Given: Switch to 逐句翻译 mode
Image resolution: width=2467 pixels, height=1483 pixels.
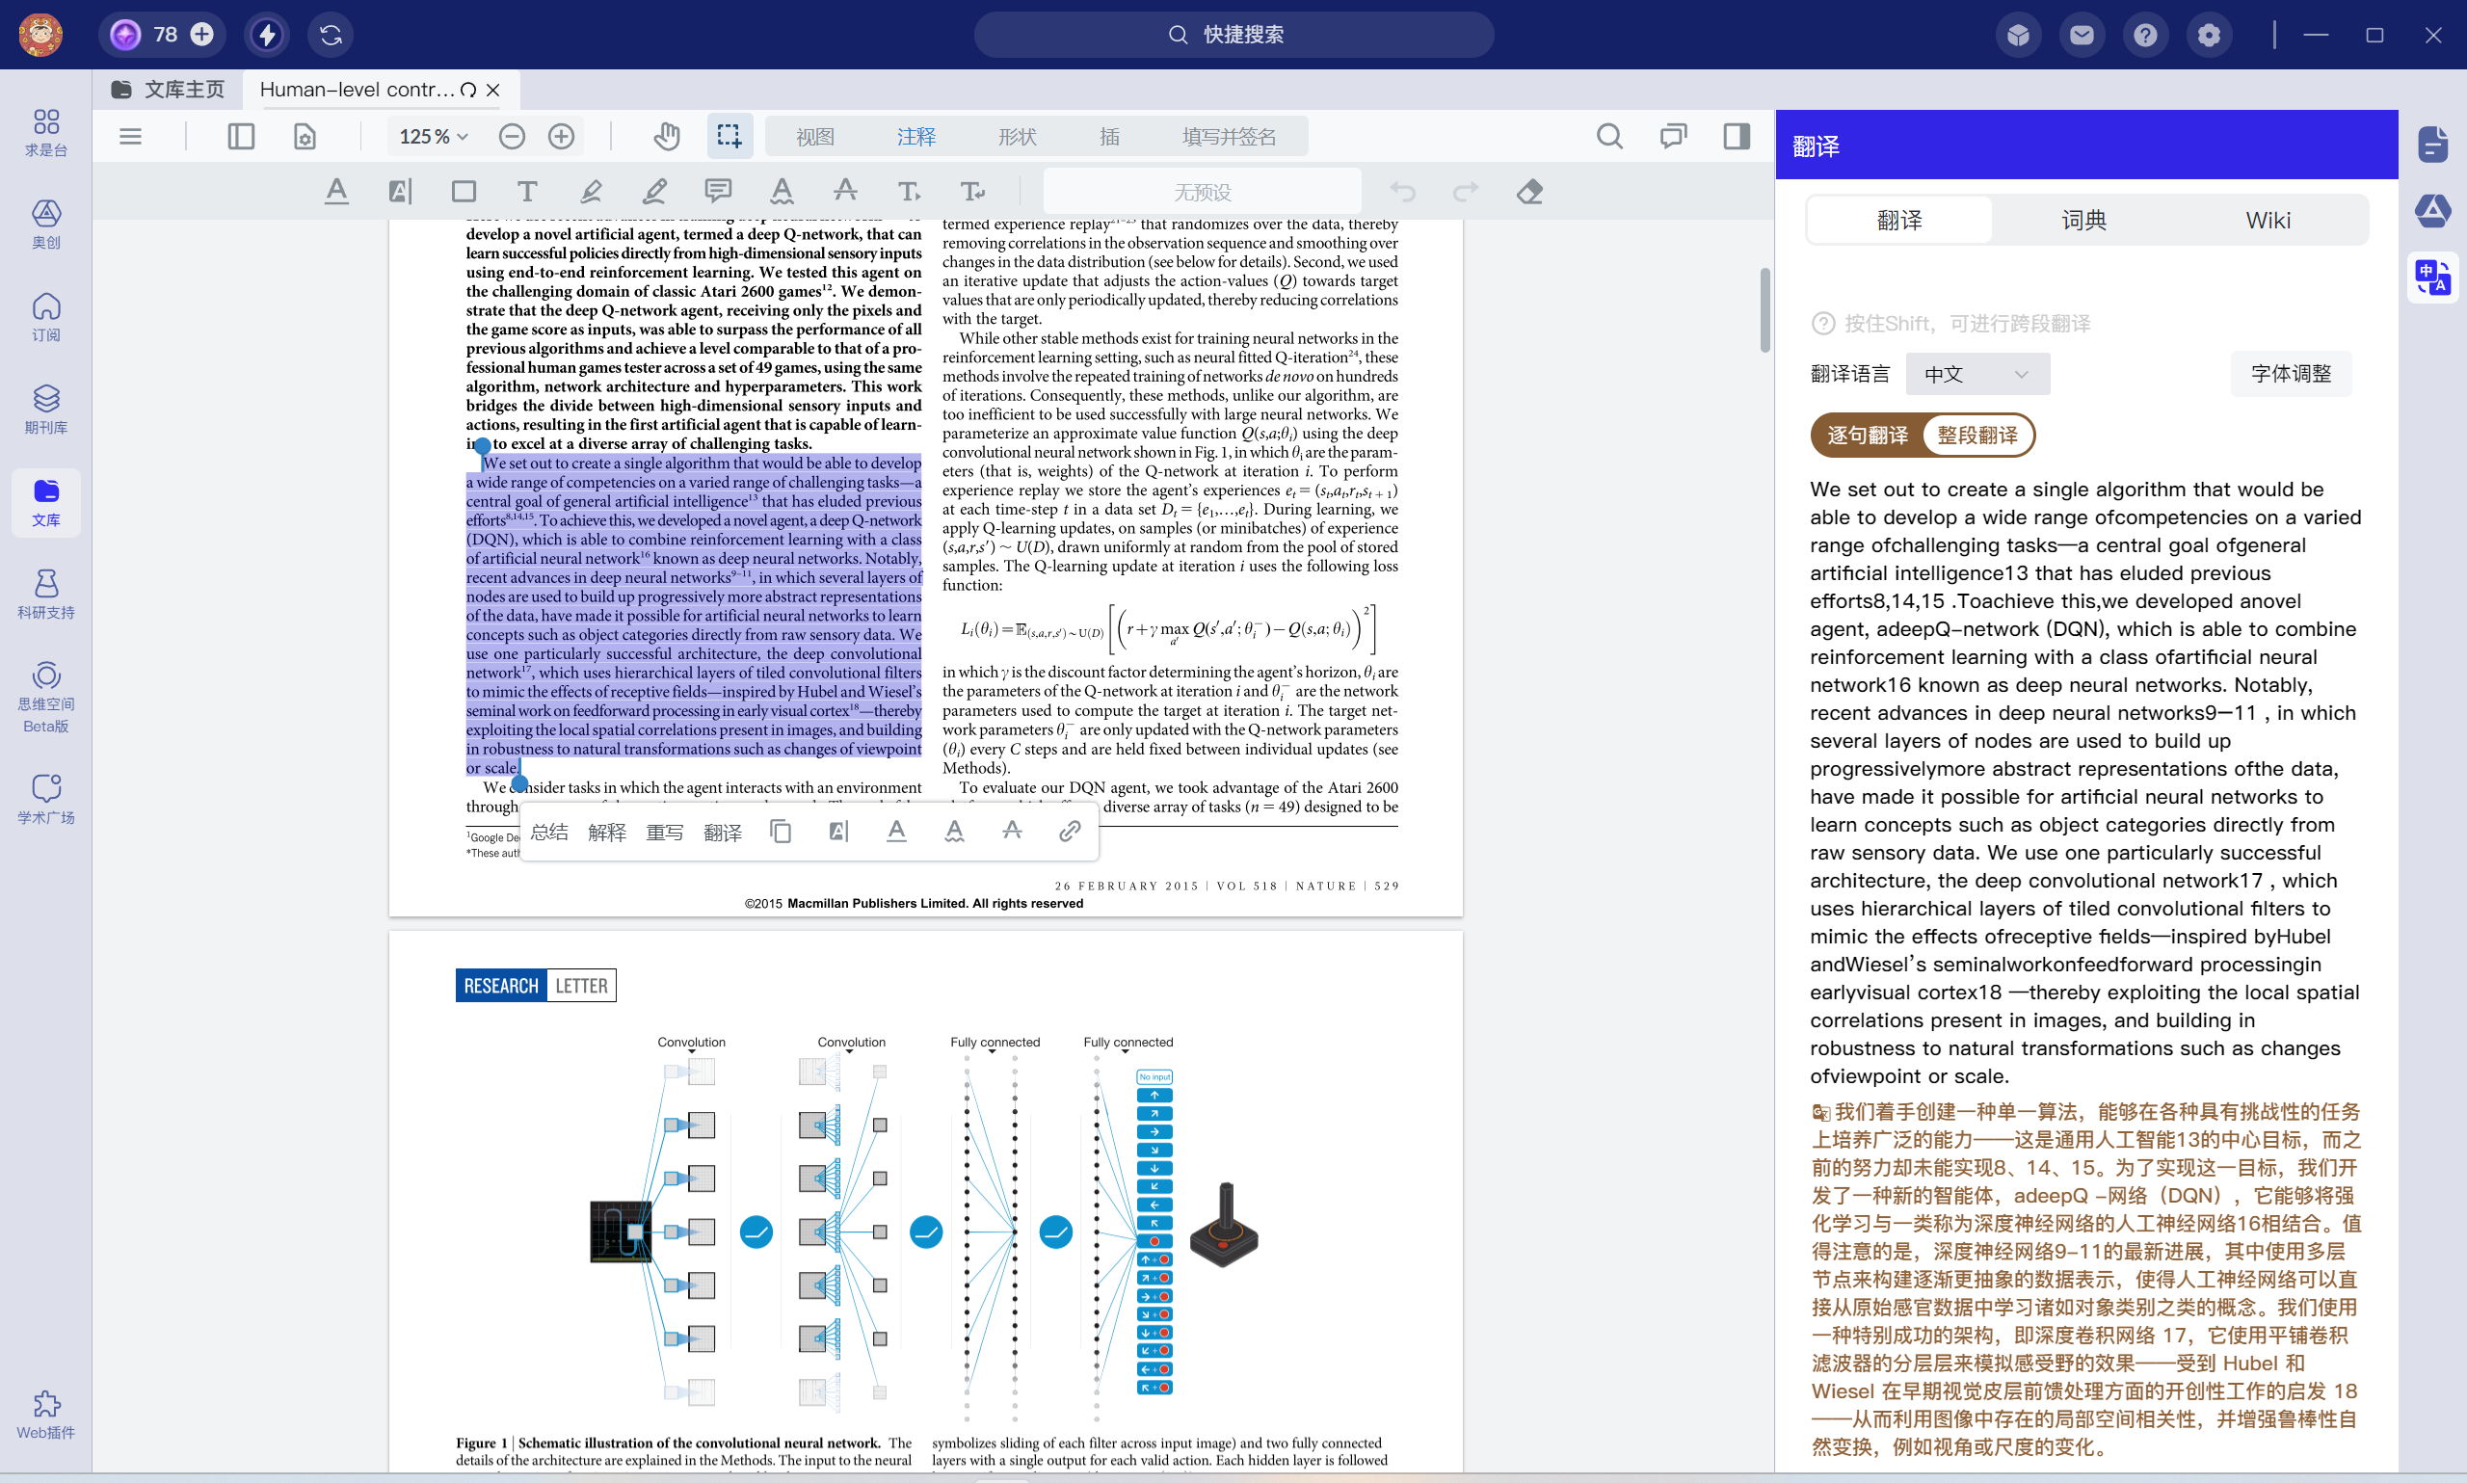Looking at the screenshot, I should click(1867, 435).
